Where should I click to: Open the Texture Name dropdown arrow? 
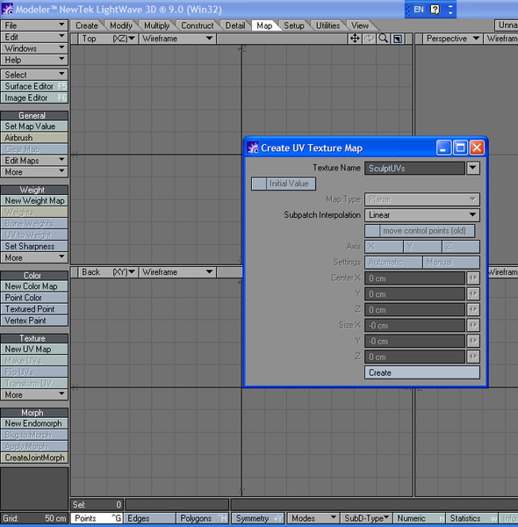coord(473,168)
